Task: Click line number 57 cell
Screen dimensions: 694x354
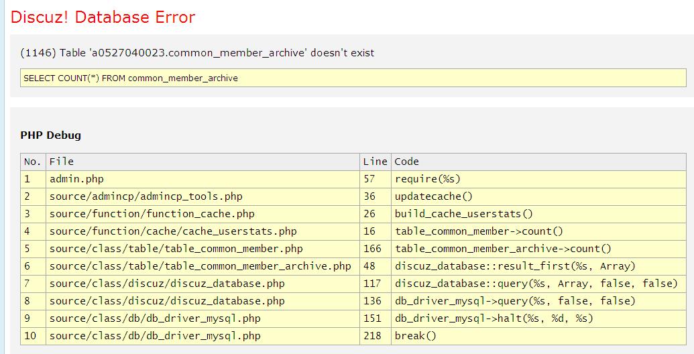Action: point(375,179)
